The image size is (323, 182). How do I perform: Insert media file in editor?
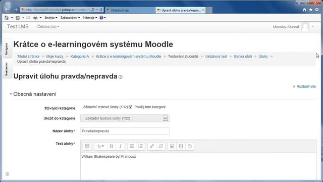click(181, 146)
